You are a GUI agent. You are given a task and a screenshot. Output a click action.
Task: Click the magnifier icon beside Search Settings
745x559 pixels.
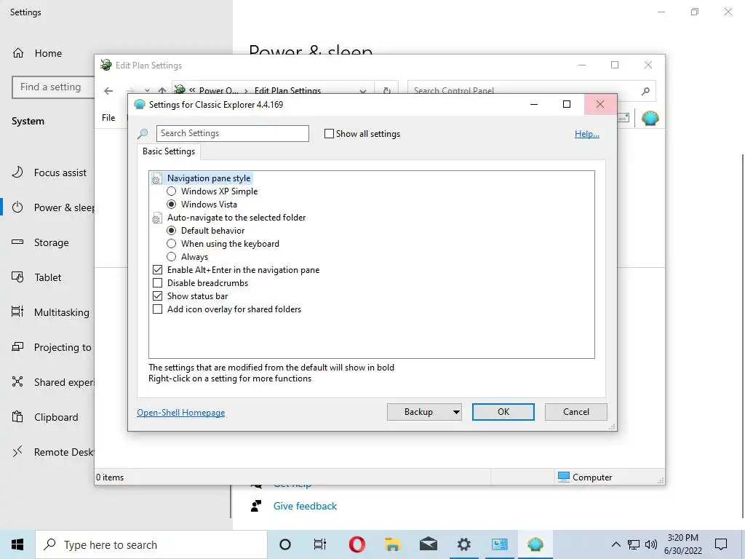pos(143,134)
